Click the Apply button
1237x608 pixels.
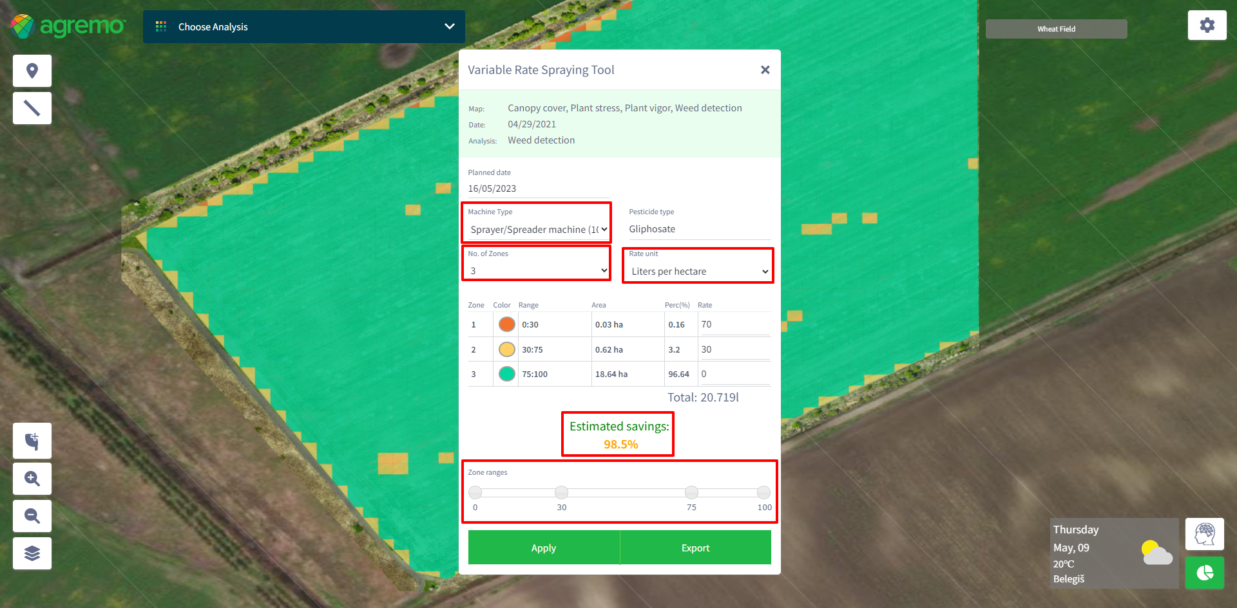[543, 548]
